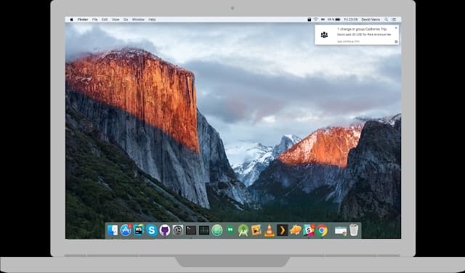The image size is (465, 273).
Task: Open notification settings gear icon
Action: pyautogui.click(x=396, y=42)
